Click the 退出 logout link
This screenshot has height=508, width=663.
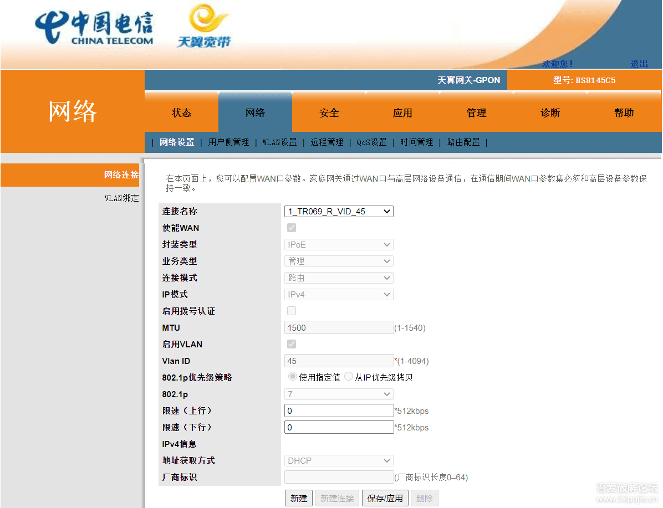639,64
